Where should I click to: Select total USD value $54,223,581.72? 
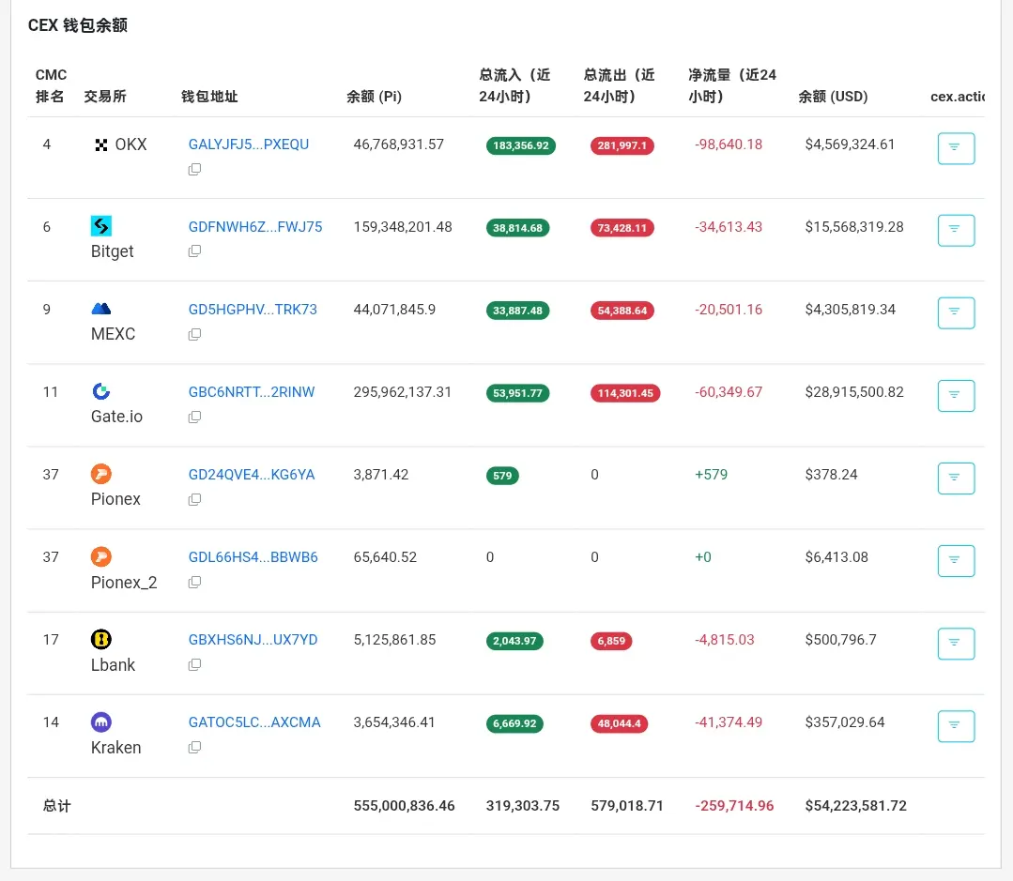(x=855, y=806)
